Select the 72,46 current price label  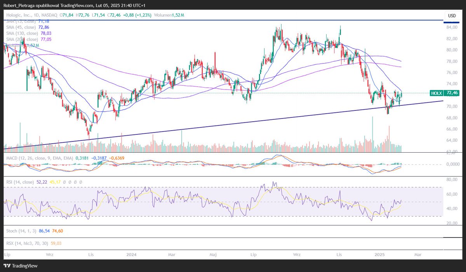click(x=452, y=93)
